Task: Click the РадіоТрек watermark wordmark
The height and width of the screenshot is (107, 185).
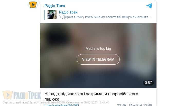Action: click(27, 95)
